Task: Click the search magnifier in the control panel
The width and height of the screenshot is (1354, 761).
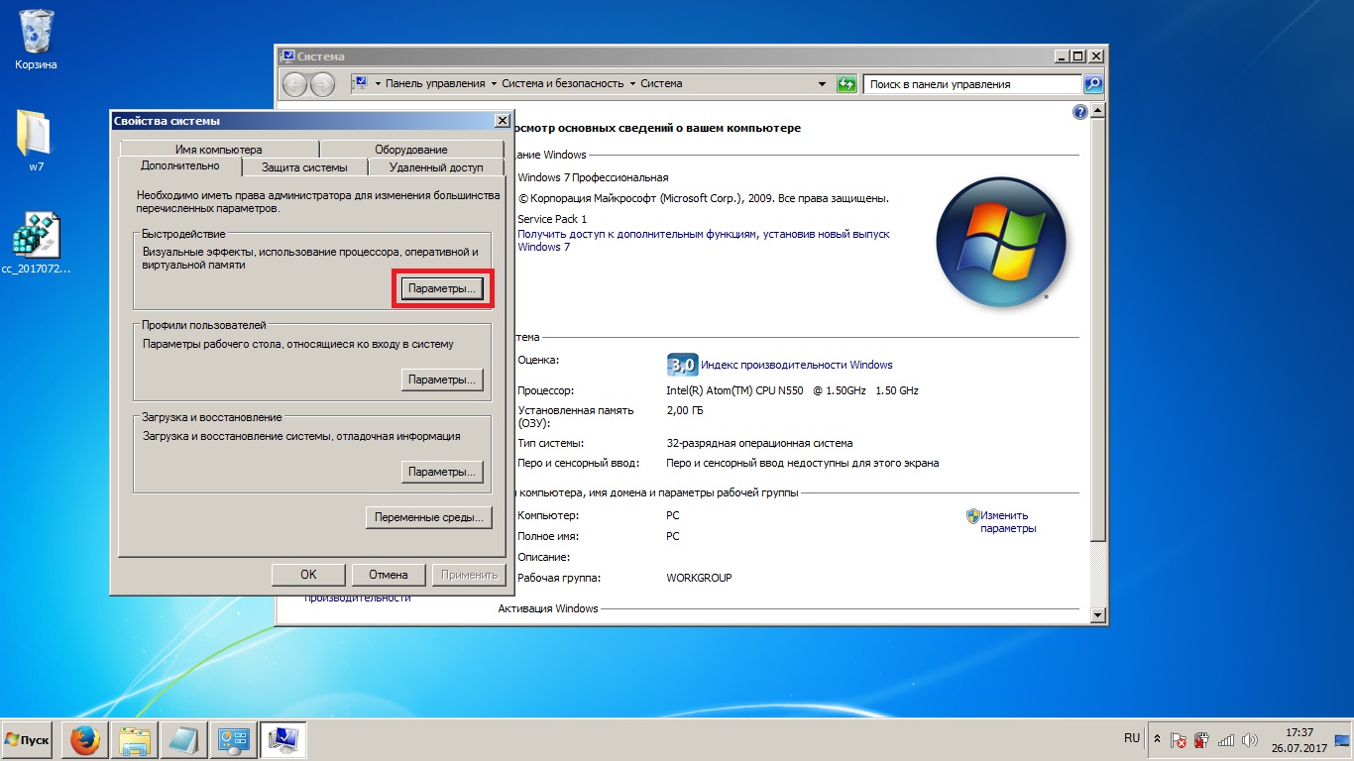Action: (x=1093, y=84)
